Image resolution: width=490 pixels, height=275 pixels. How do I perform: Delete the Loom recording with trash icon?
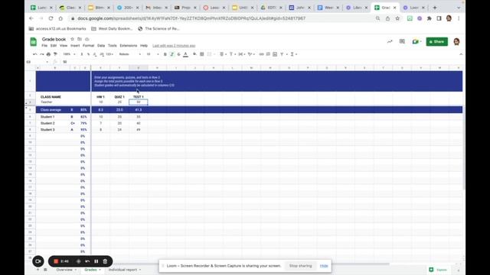(105, 261)
